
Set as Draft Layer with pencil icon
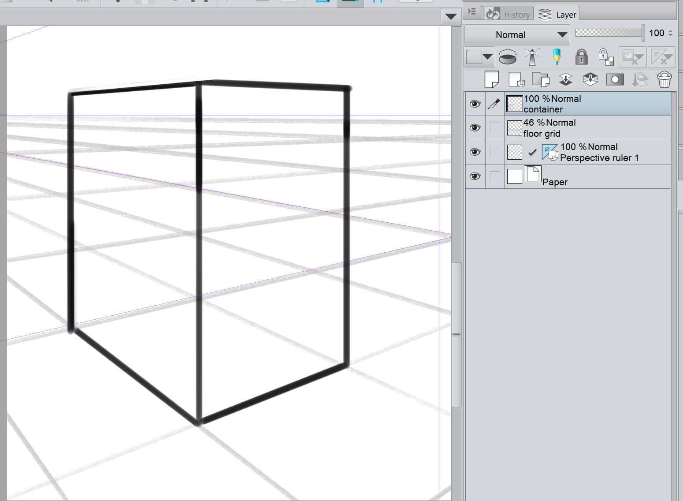click(x=557, y=57)
